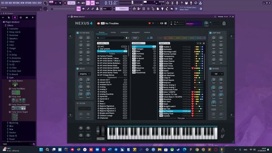Click the undo arrow next to preset heart

click(153, 23)
